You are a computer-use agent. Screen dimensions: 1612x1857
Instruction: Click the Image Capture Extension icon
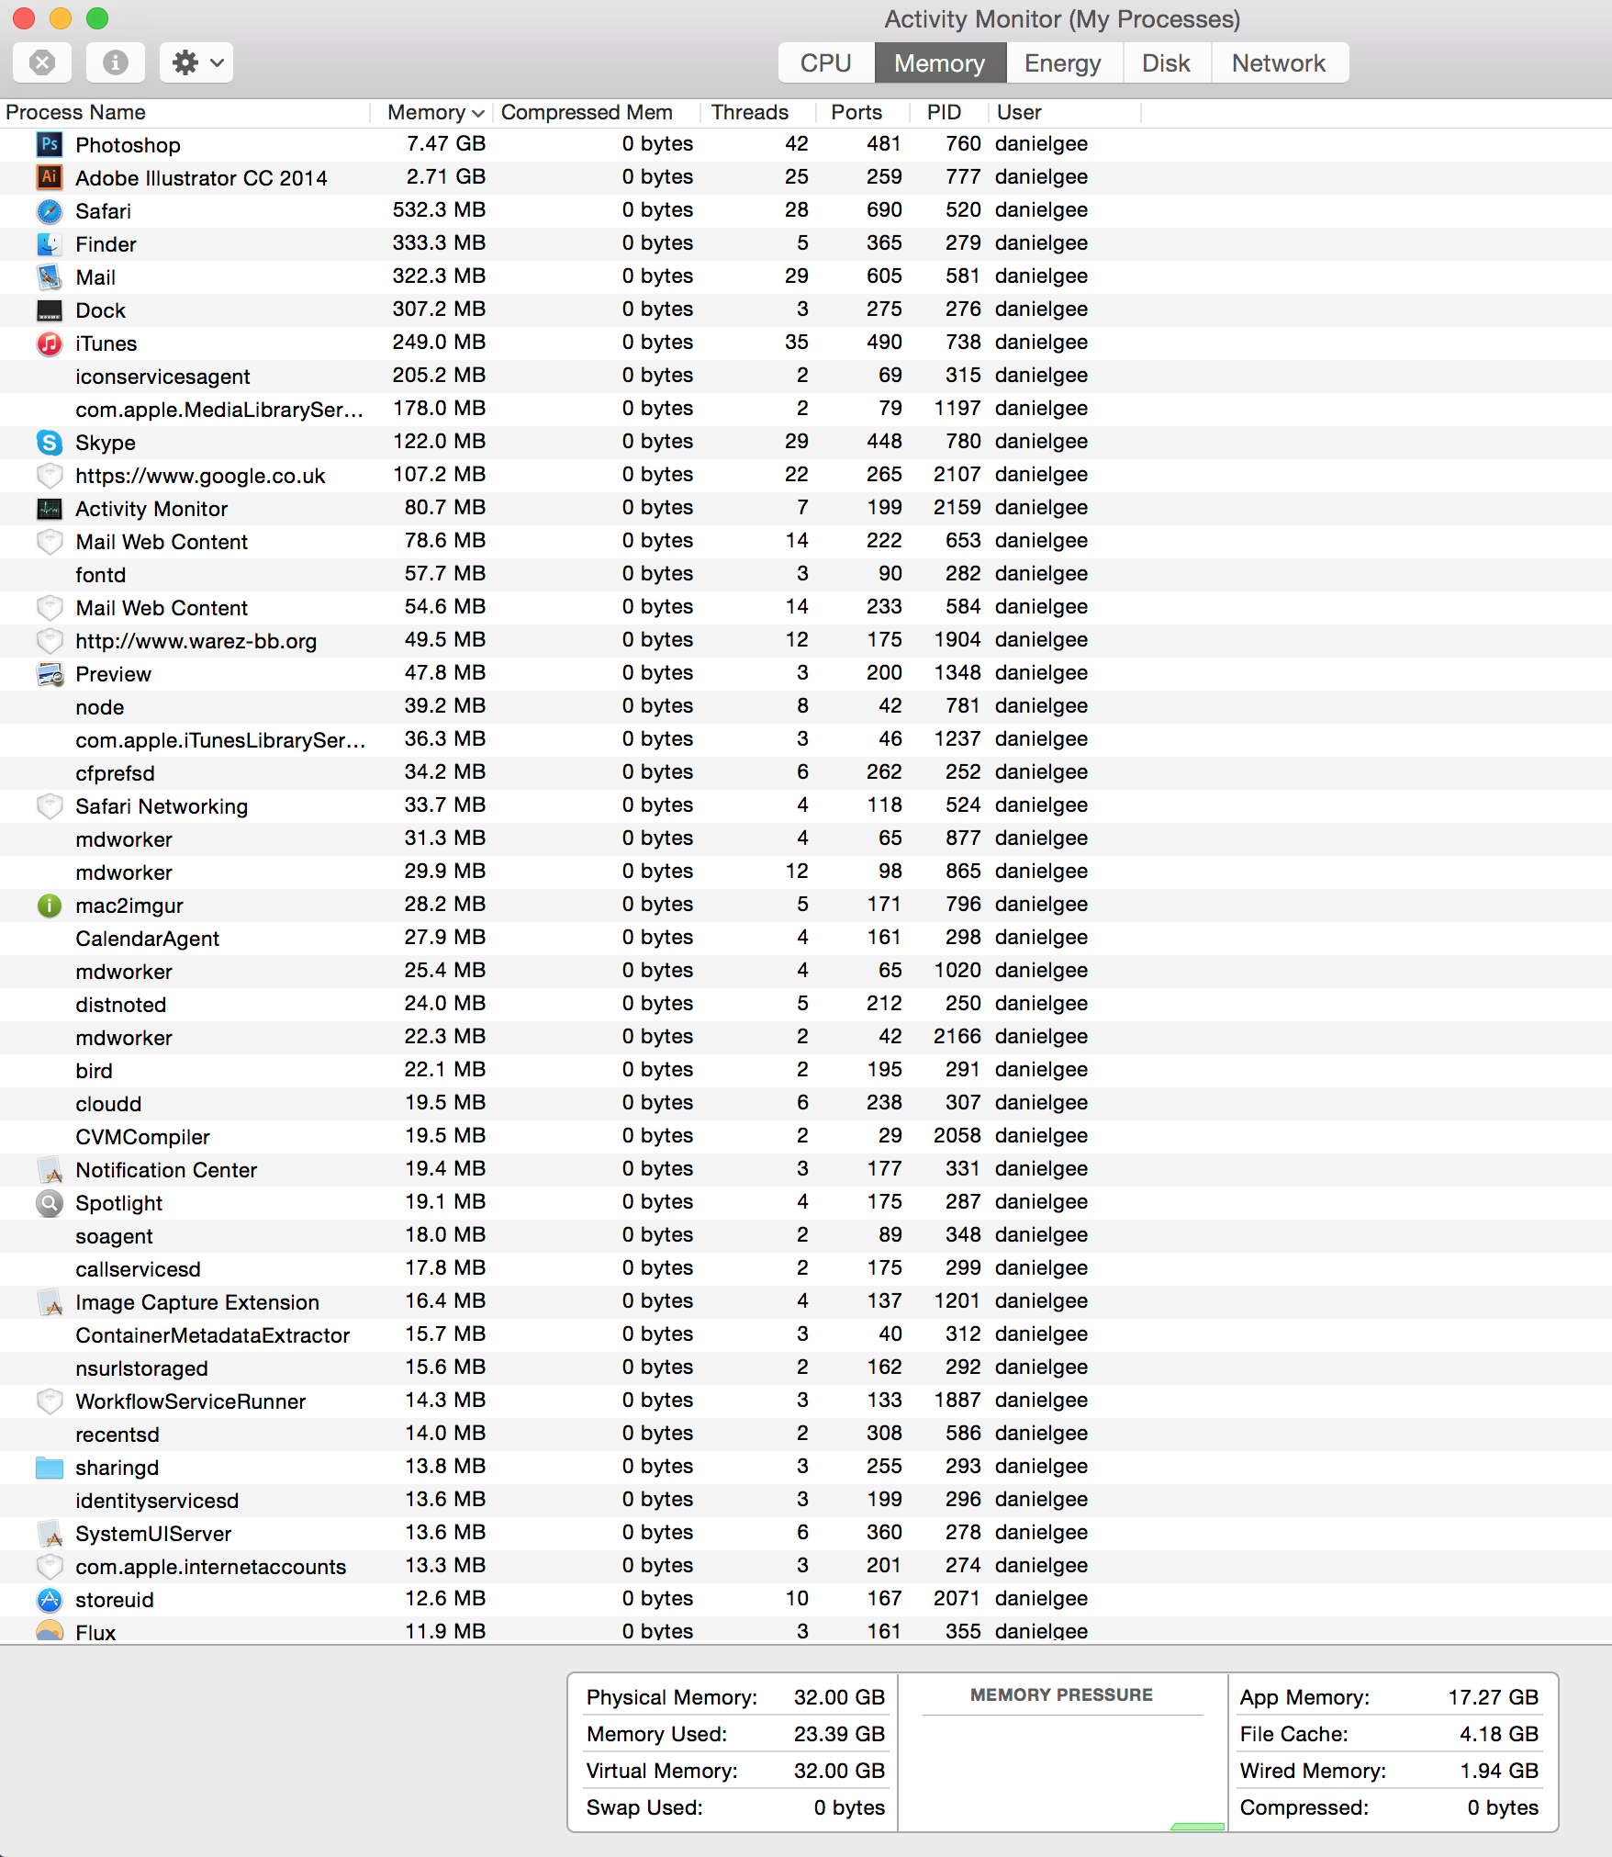(x=50, y=1301)
